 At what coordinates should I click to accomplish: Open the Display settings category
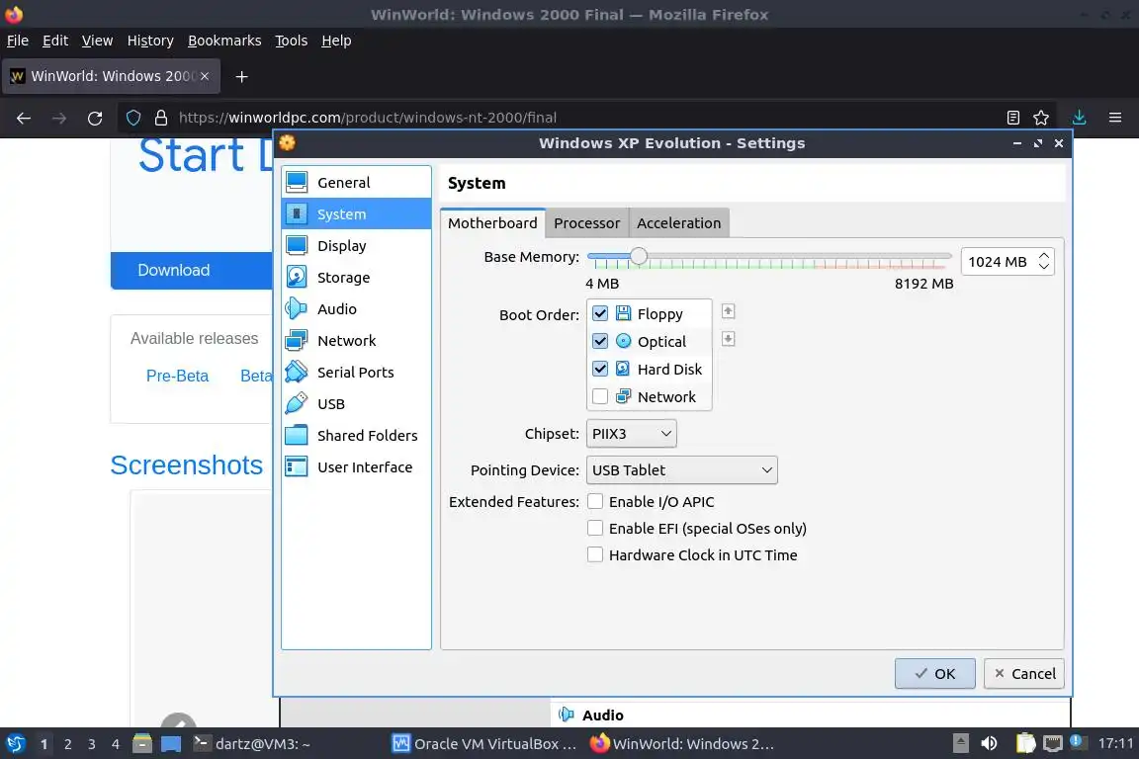356,245
